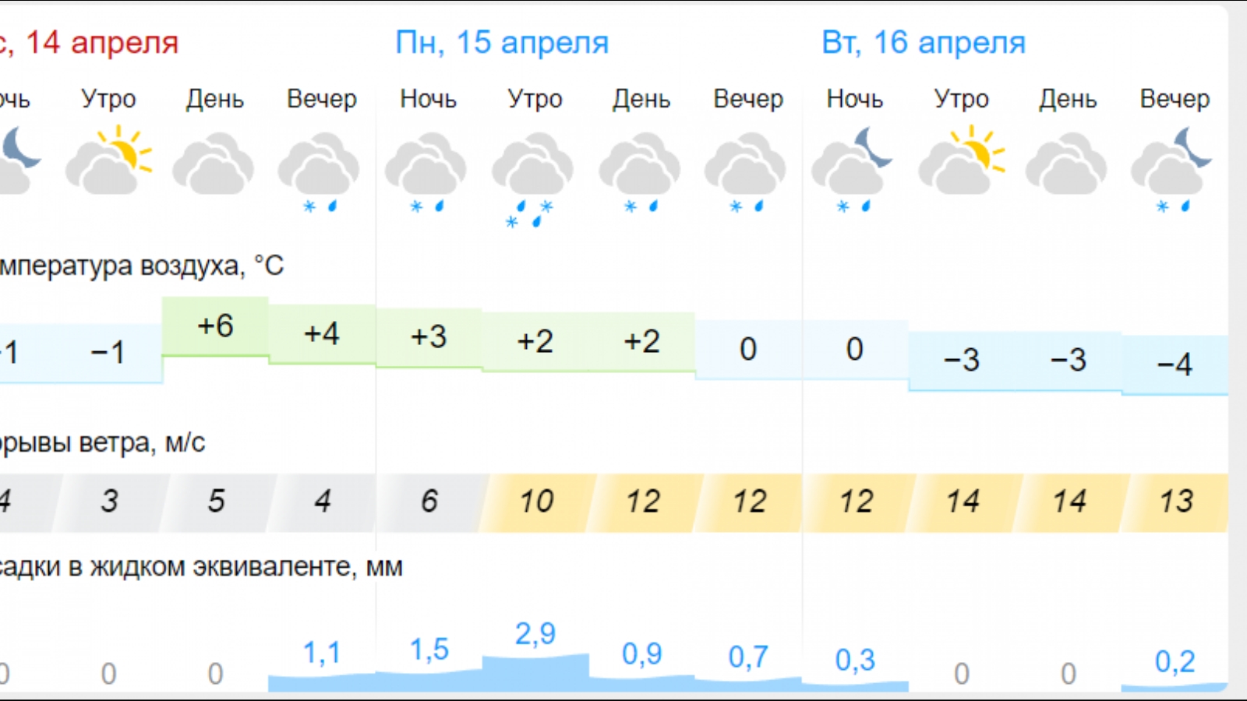
Task: Click the 2,9 mm precipitation bar
Action: pyautogui.click(x=535, y=673)
